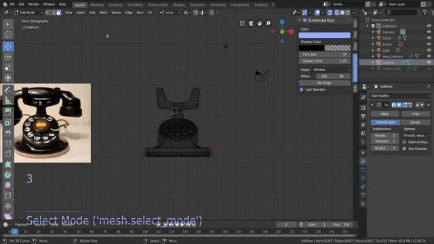434x244 pixels.
Task: Open the Edit Mode dropdown
Action: pyautogui.click(x=28, y=13)
